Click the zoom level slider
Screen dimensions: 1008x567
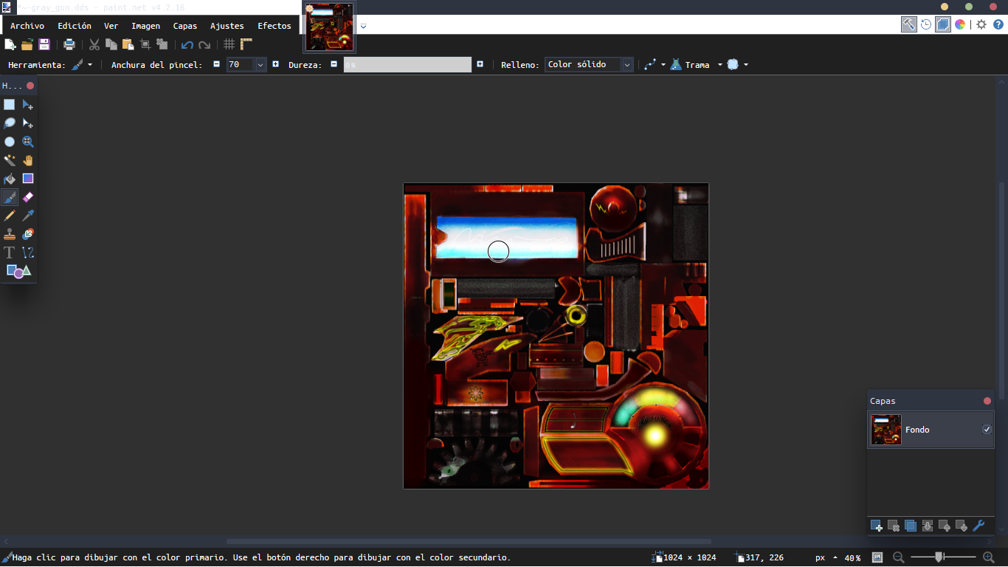tap(942, 557)
